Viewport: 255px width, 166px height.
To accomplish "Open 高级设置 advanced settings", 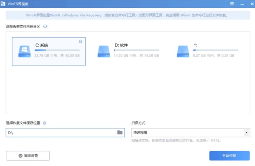I will click(x=28, y=156).
